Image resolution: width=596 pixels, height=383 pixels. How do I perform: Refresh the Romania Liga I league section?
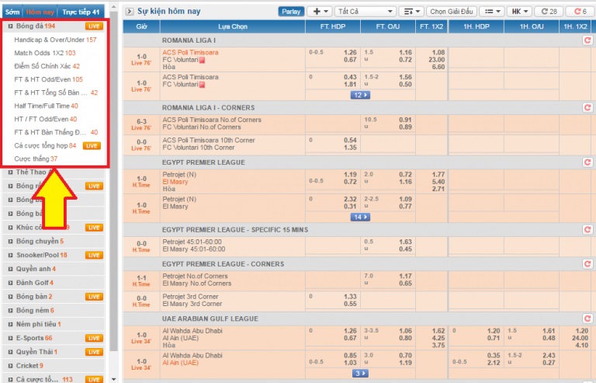click(586, 39)
